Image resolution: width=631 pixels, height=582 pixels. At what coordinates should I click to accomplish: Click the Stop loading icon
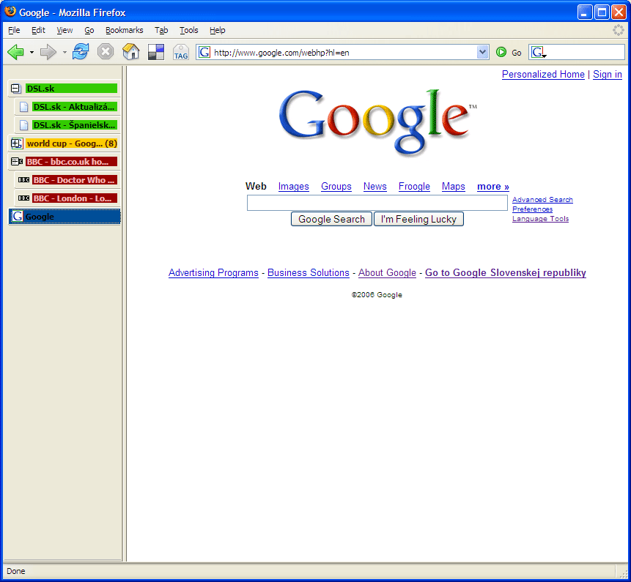point(106,52)
